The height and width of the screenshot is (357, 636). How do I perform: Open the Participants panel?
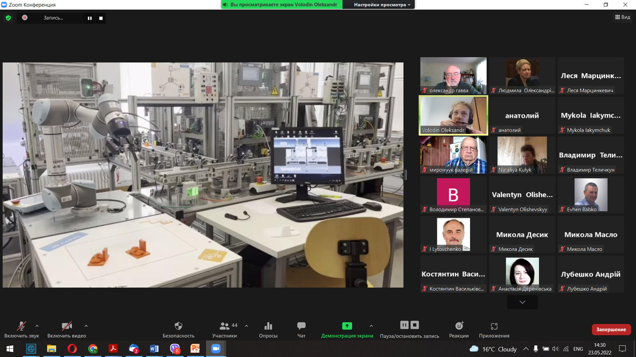click(x=225, y=326)
